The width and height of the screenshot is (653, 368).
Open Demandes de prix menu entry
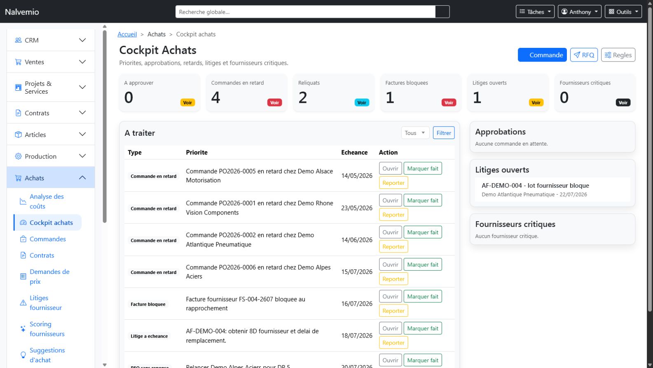(48, 276)
